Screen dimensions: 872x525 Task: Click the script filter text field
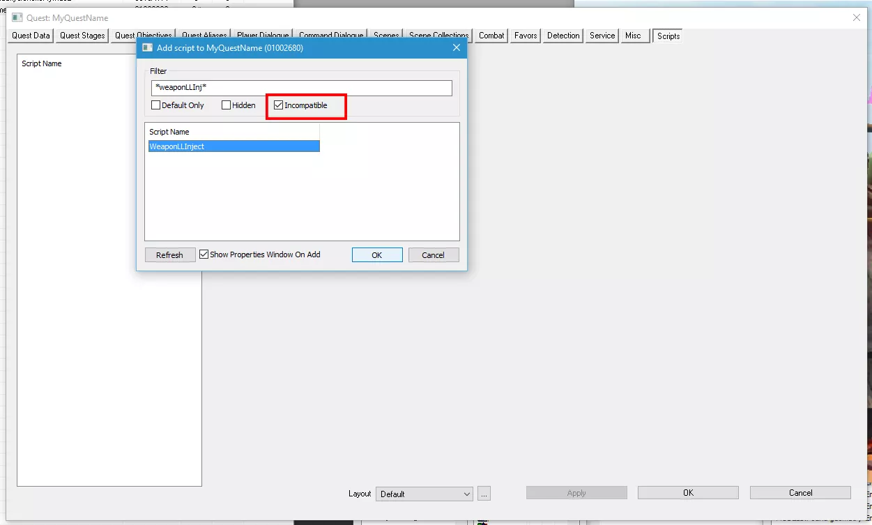coord(301,88)
